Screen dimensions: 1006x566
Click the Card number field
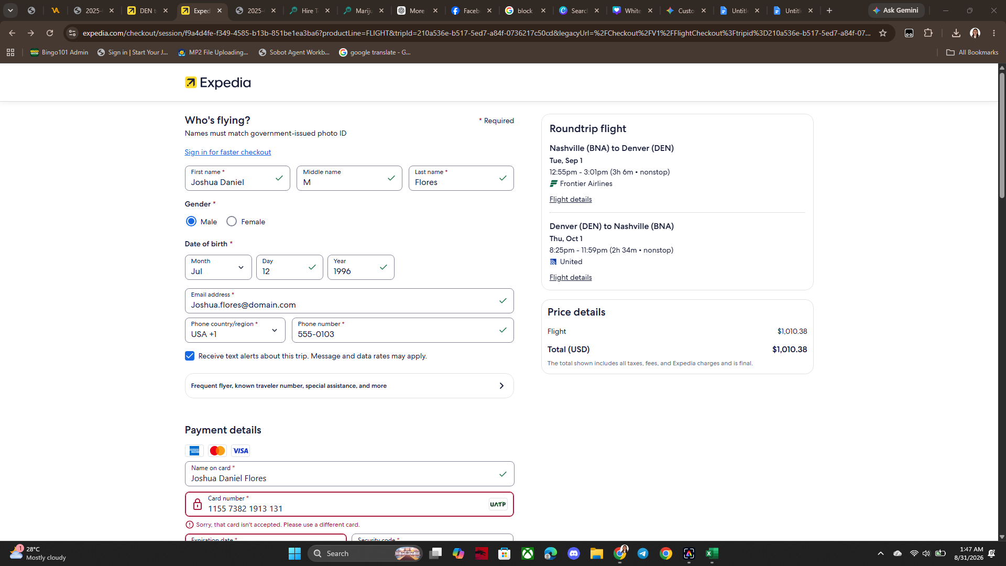349,504
